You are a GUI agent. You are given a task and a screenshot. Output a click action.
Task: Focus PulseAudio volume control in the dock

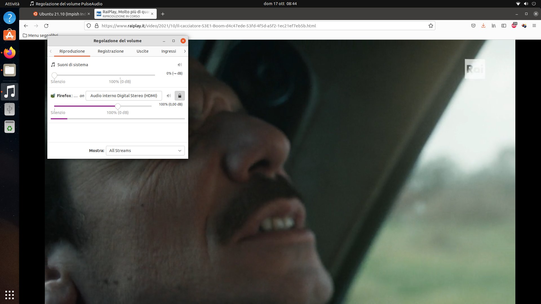[10, 92]
